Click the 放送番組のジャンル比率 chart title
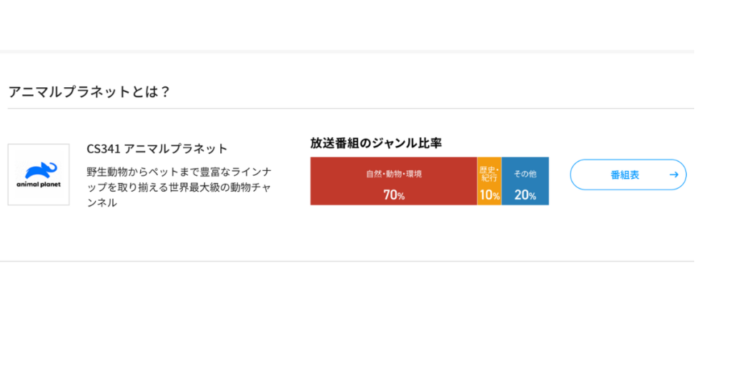This screenshot has height=378, width=732. (x=376, y=142)
